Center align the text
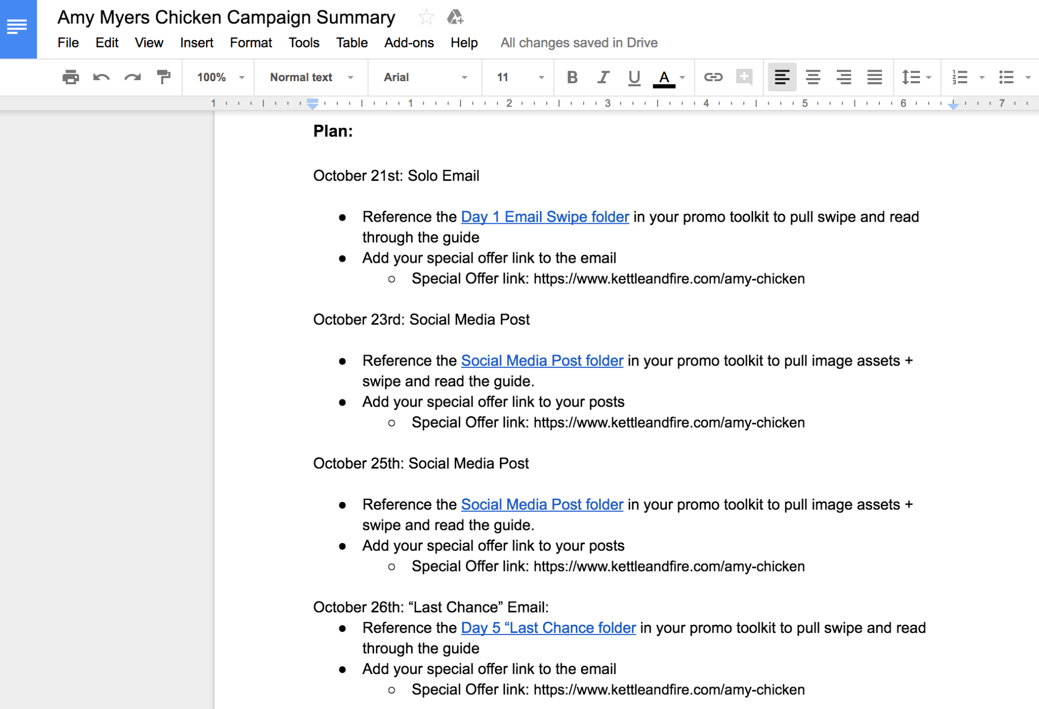The height and width of the screenshot is (709, 1039). (813, 77)
